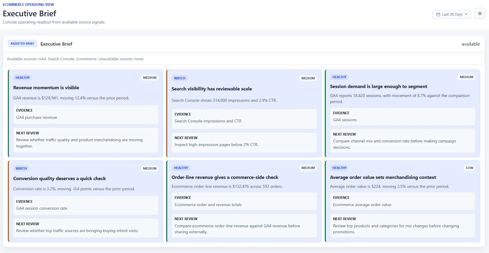The height and width of the screenshot is (253, 489).
Task: Click the calendar icon in date selector
Action: click(x=438, y=14)
